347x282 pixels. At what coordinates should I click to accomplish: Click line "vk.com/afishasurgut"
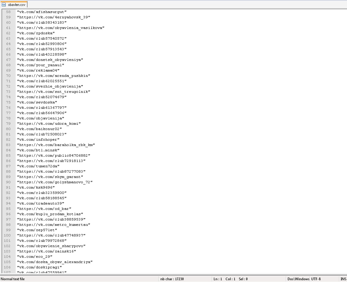pyautogui.click(x=42, y=12)
